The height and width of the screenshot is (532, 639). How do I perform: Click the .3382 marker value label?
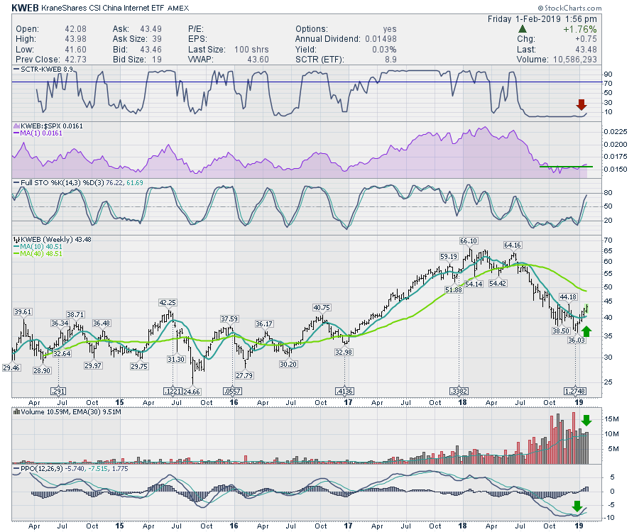[459, 391]
